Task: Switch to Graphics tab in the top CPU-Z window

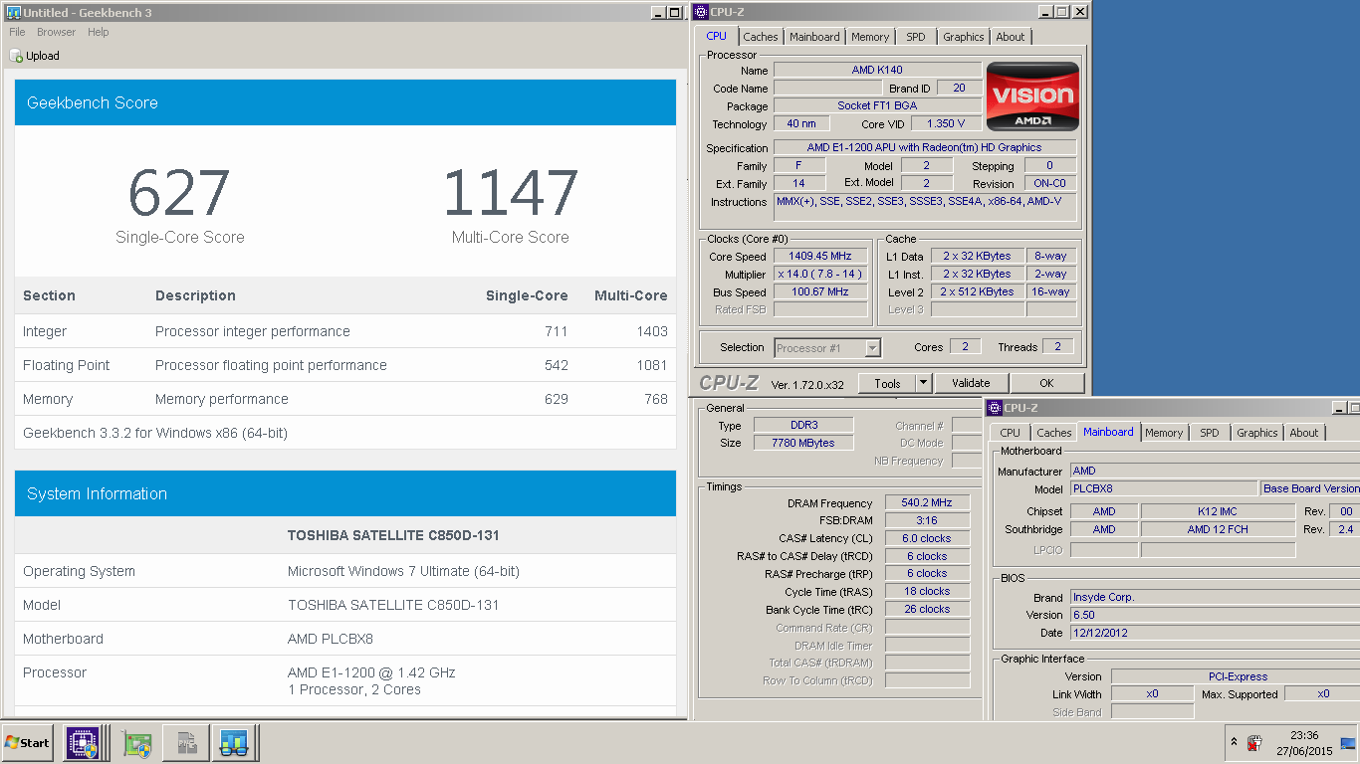Action: pyautogui.click(x=964, y=37)
